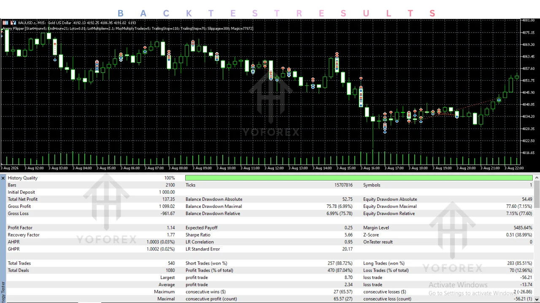Select the History Quality label
Screen dimensions: 540x303
(x=22, y=178)
